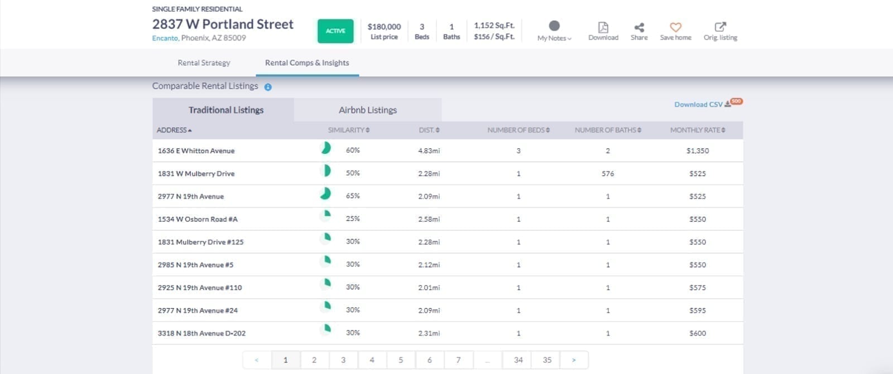Click the Download PDF icon
Screen dimensions: 893x374
click(x=603, y=27)
